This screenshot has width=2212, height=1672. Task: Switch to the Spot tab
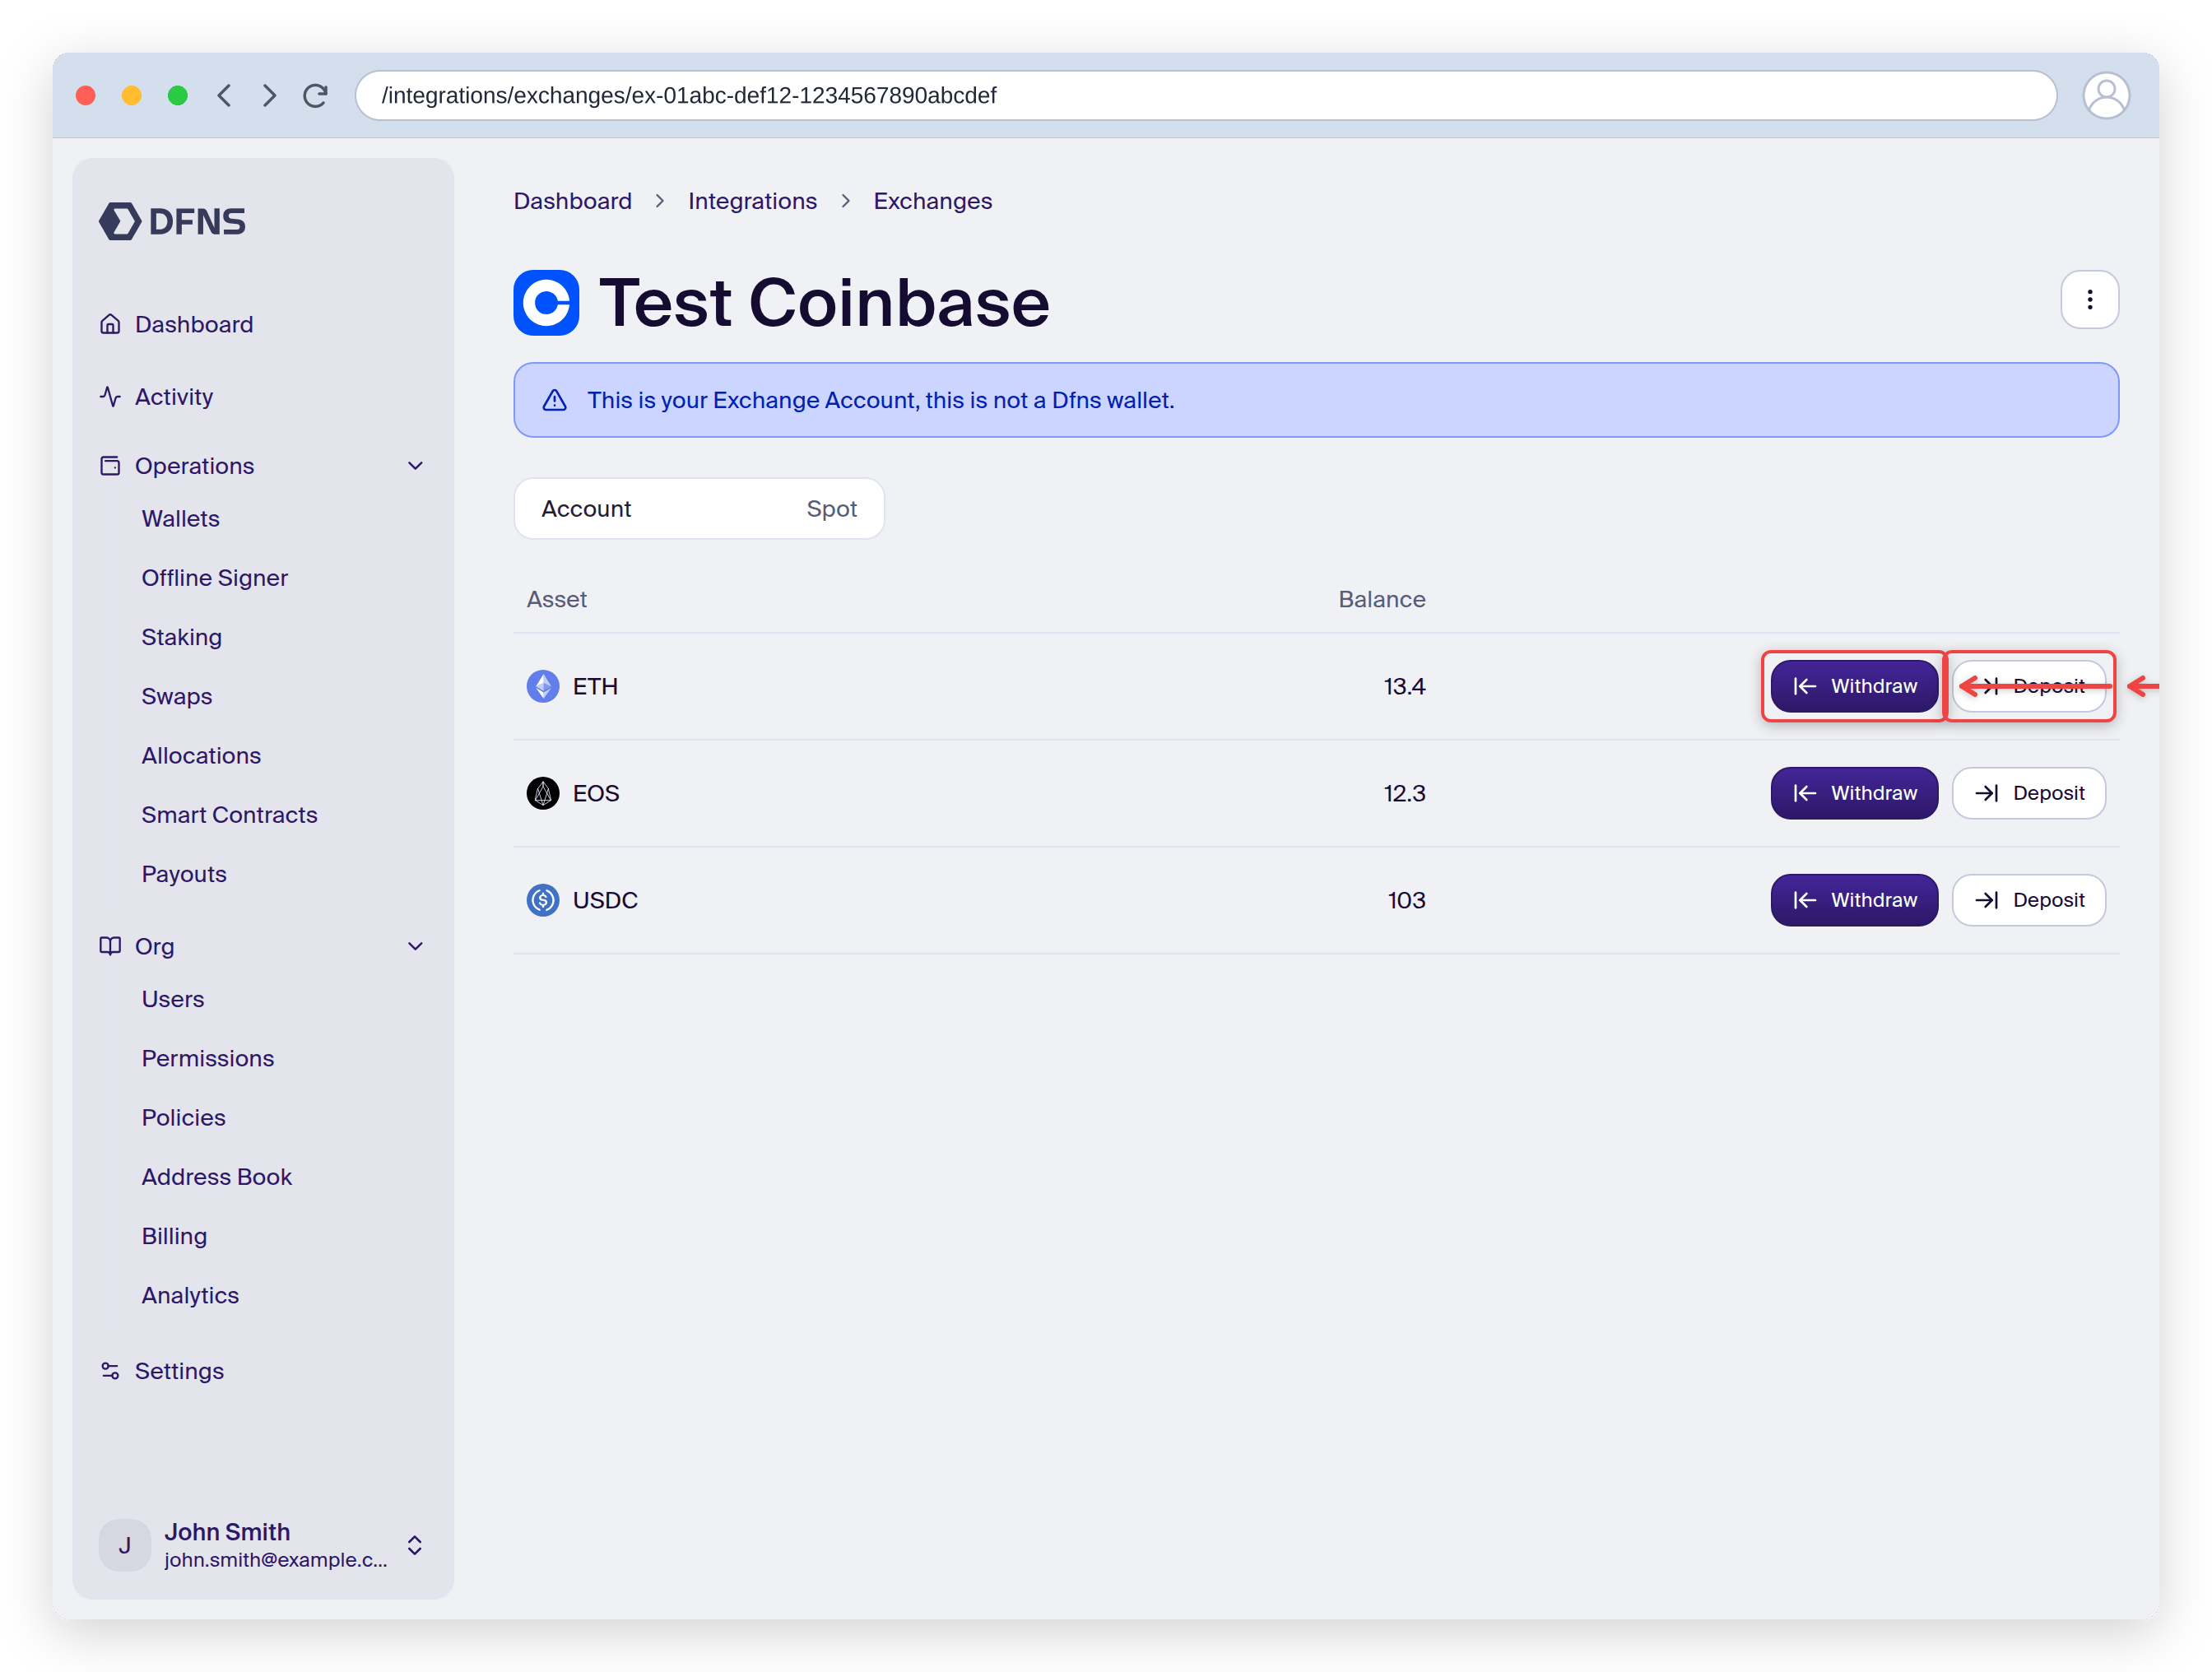tap(832, 509)
